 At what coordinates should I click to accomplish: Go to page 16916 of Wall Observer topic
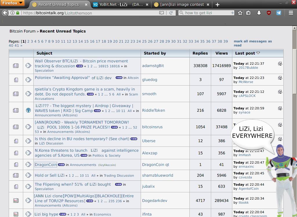tap(115, 66)
